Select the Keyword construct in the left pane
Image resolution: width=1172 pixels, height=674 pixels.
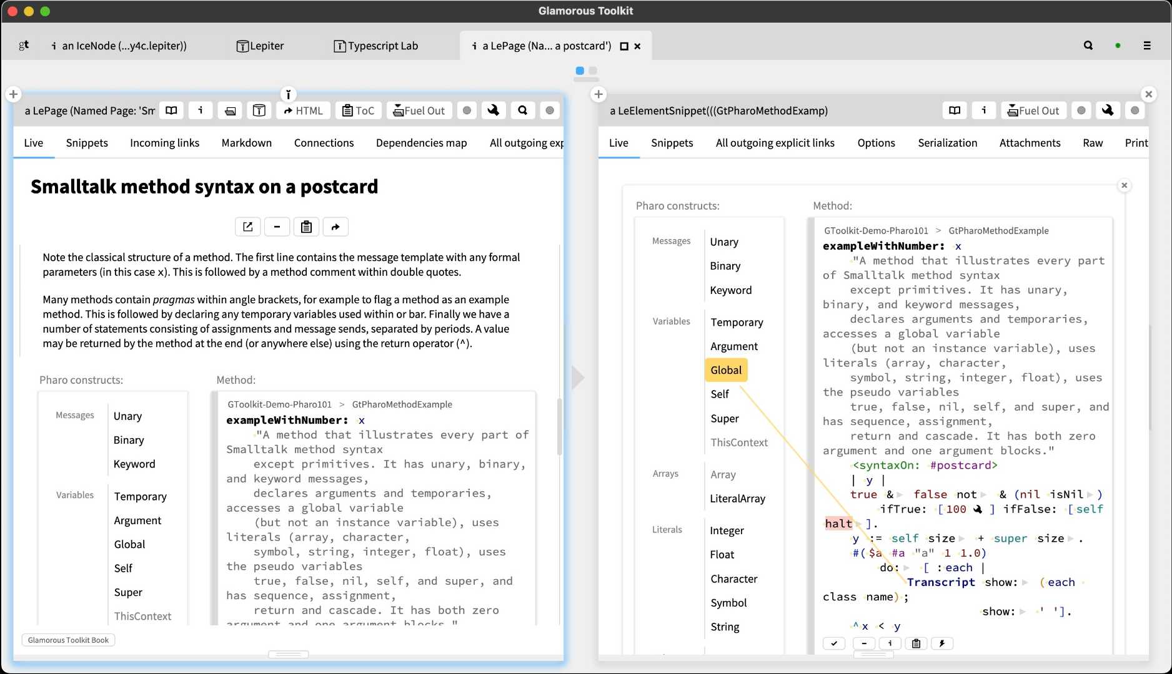(x=134, y=464)
